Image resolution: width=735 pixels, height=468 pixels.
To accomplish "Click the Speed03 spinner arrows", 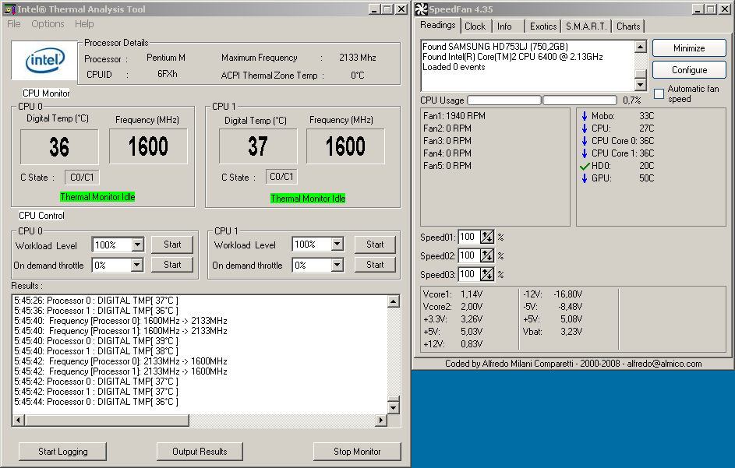I will 487,275.
